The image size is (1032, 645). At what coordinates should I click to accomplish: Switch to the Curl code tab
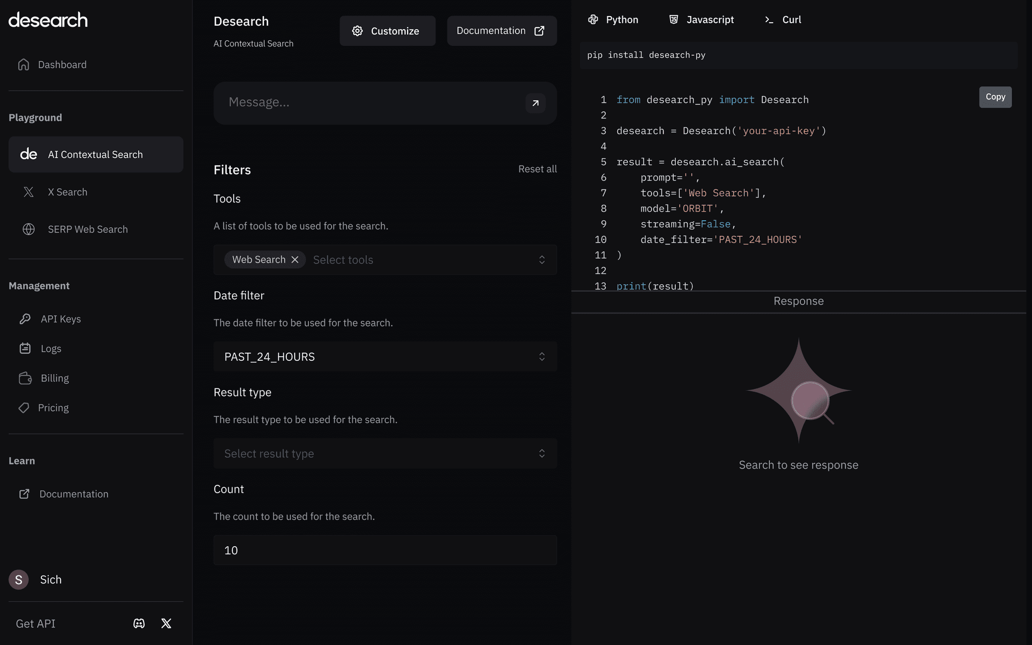point(782,20)
